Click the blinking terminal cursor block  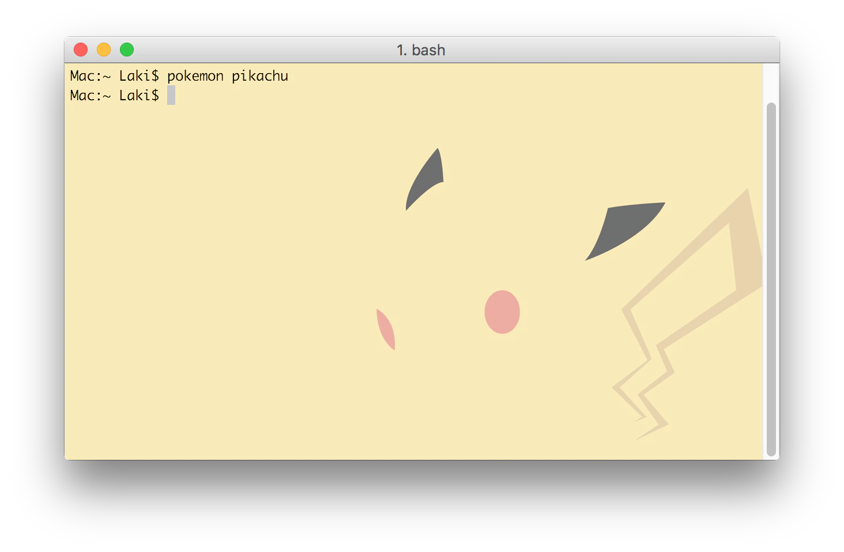pyautogui.click(x=171, y=95)
